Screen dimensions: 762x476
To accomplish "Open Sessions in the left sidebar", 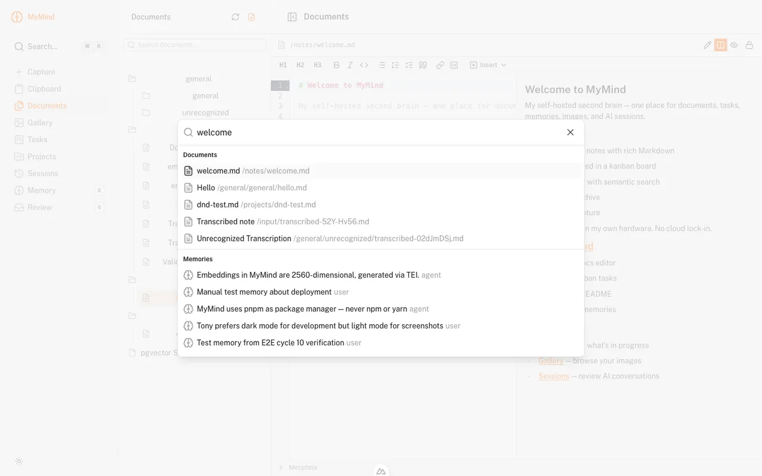I will pos(36,173).
